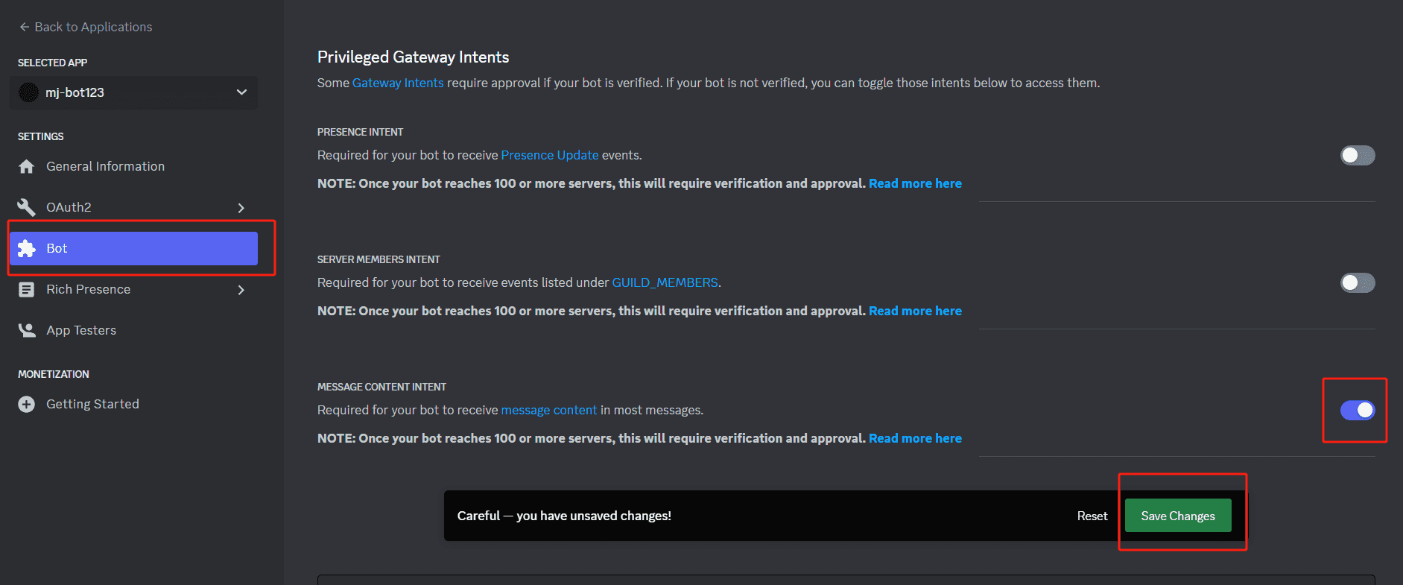The width and height of the screenshot is (1403, 585).
Task: Enable the Server Members Intent toggle
Action: point(1358,282)
